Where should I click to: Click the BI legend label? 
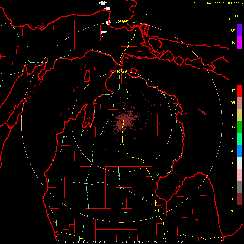(233, 199)
